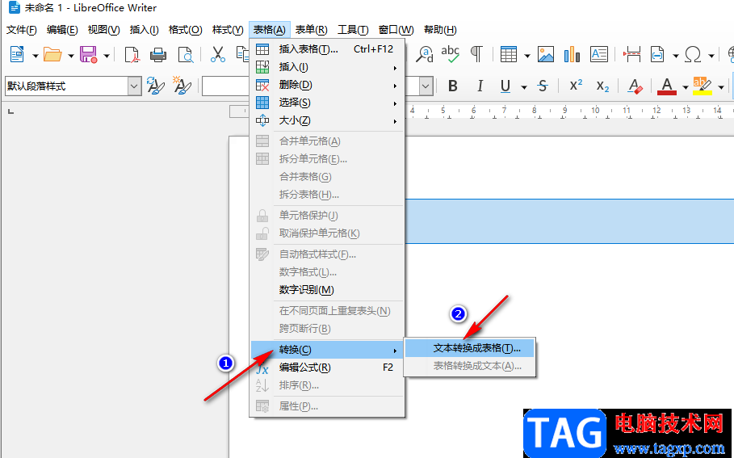734x458 pixels.
Task: Apply the yellow highlighting color
Action: point(703,86)
